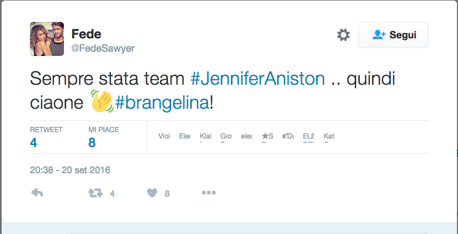This screenshot has height=234, width=458.
Task: Select the user labeled Gio in the likers list
Action: [226, 136]
